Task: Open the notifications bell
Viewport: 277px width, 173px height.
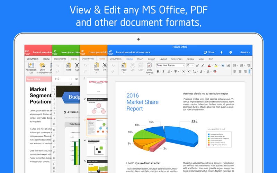Action: 222,52
